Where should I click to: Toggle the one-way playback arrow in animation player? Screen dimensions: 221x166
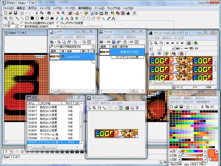[186, 49]
